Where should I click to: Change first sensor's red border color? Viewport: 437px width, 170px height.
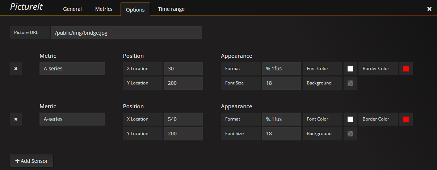click(x=406, y=69)
